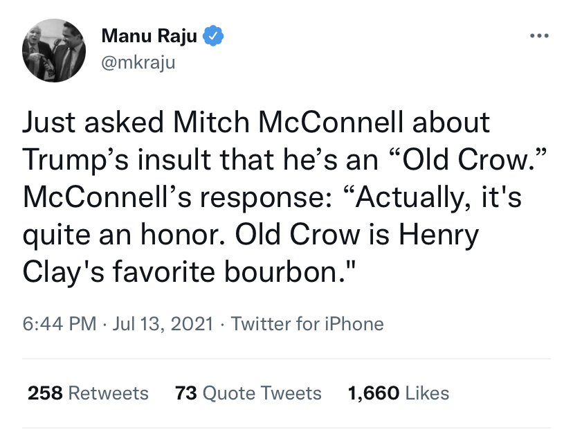
Task: Click the Manu Raju display name
Action: click(149, 36)
